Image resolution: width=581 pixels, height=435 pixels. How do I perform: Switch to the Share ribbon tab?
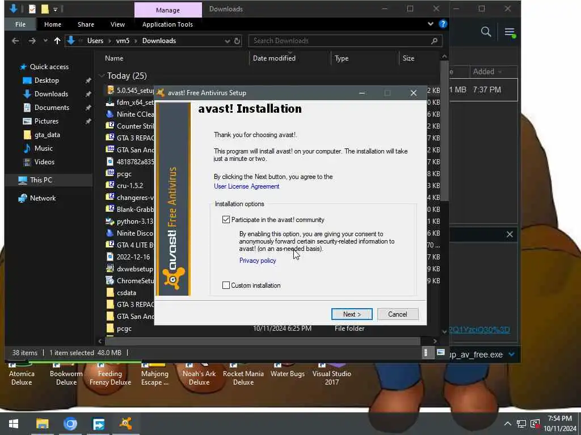(86, 24)
